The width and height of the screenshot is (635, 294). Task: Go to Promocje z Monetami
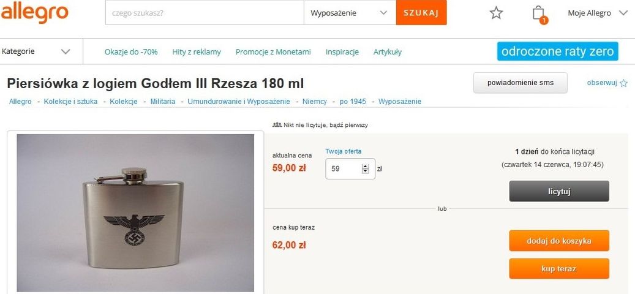(273, 52)
